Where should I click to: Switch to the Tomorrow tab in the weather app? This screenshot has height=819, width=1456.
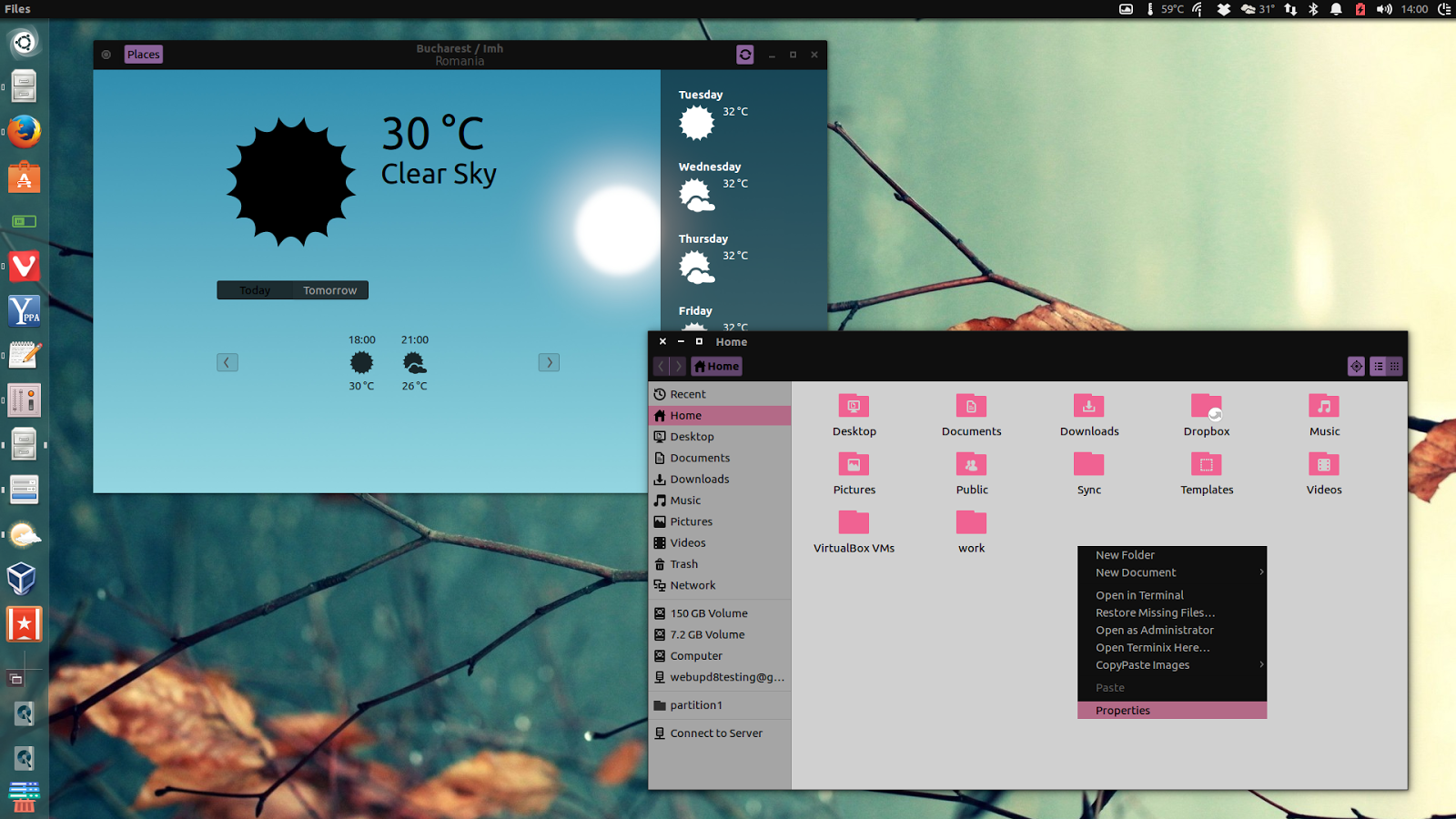coord(329,289)
